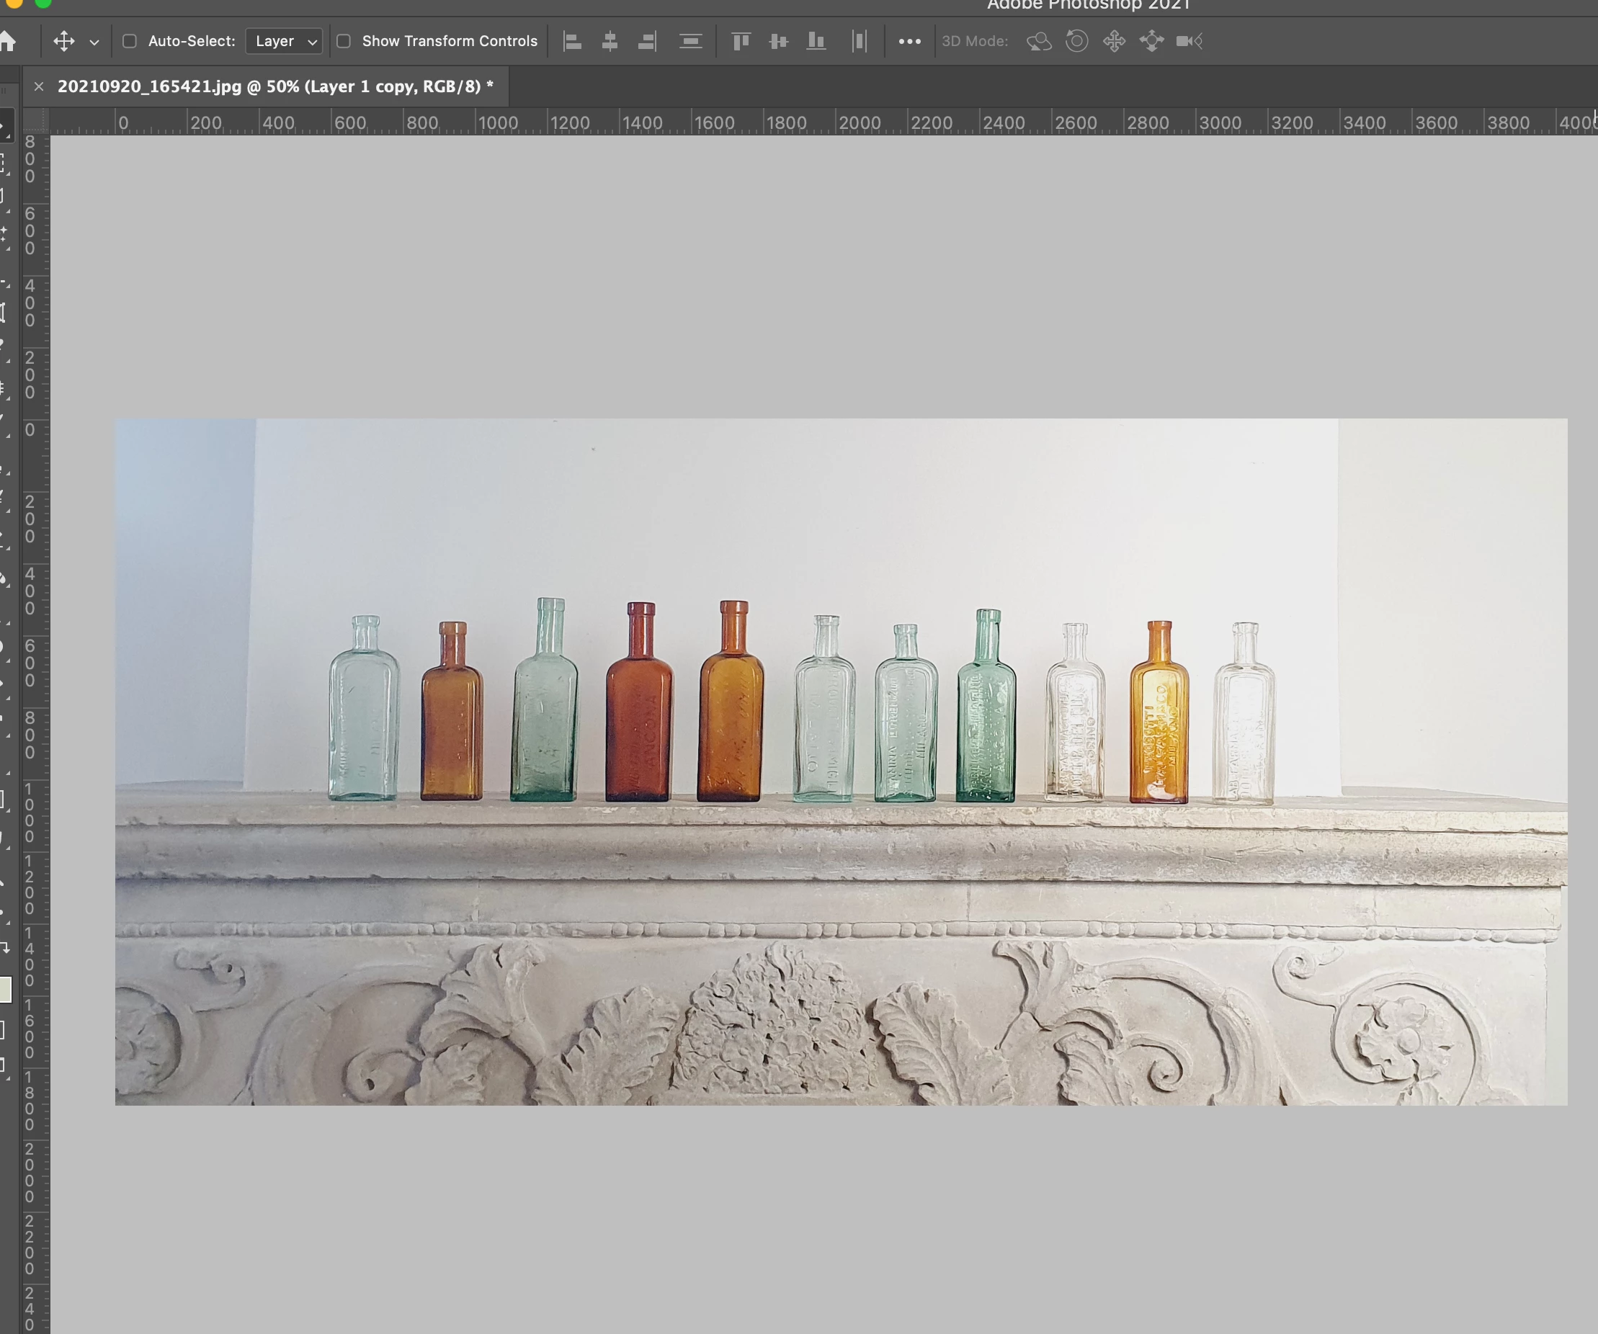Align vertical centers
This screenshot has width=1598, height=1334.
[x=777, y=41]
